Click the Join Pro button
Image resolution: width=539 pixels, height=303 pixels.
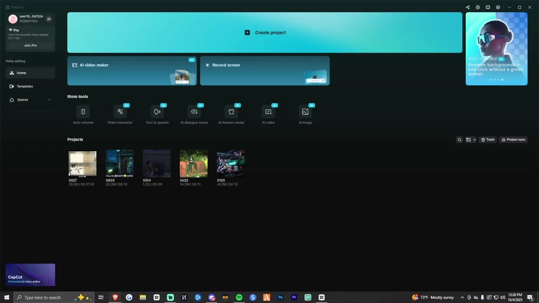[30, 45]
